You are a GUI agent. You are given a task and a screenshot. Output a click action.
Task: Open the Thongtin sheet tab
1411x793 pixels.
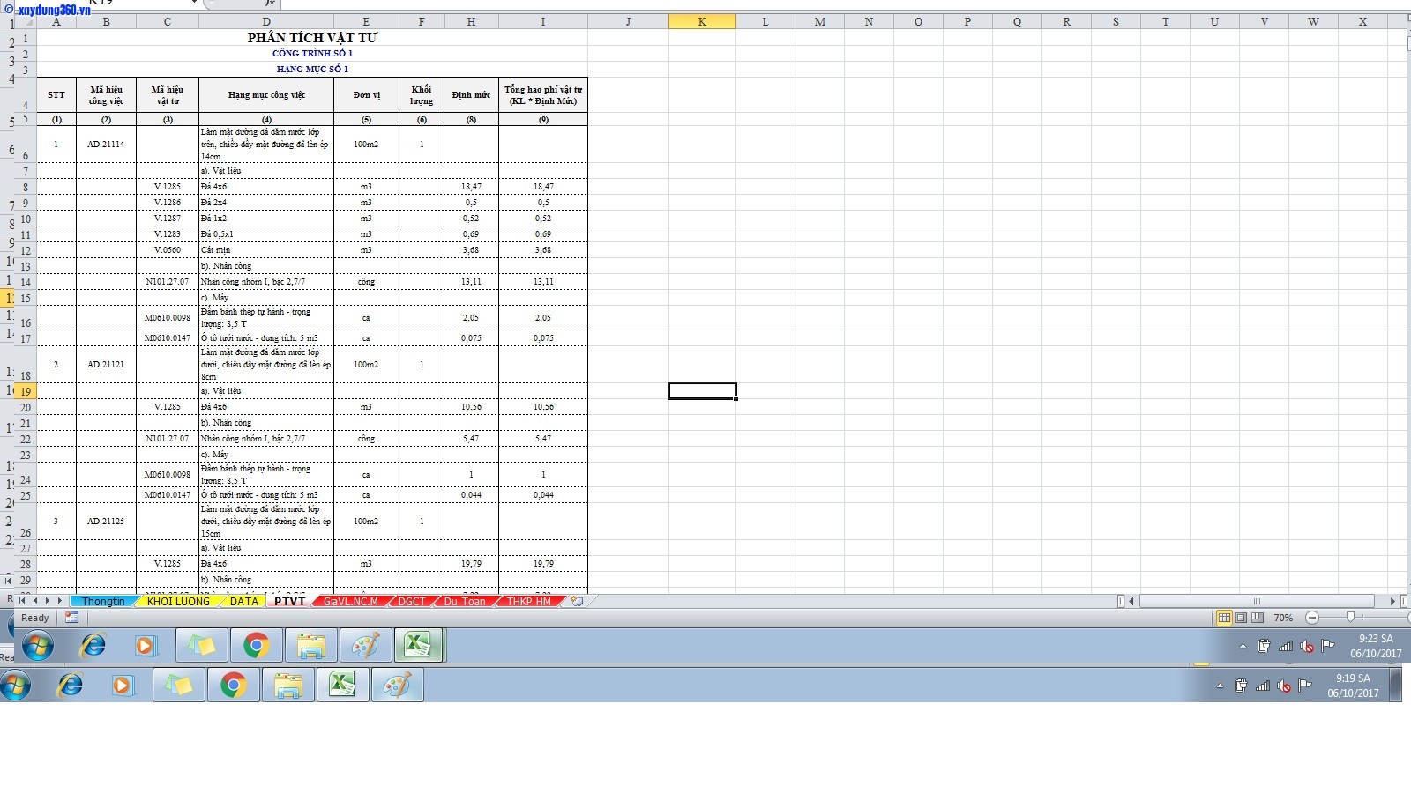click(x=103, y=601)
